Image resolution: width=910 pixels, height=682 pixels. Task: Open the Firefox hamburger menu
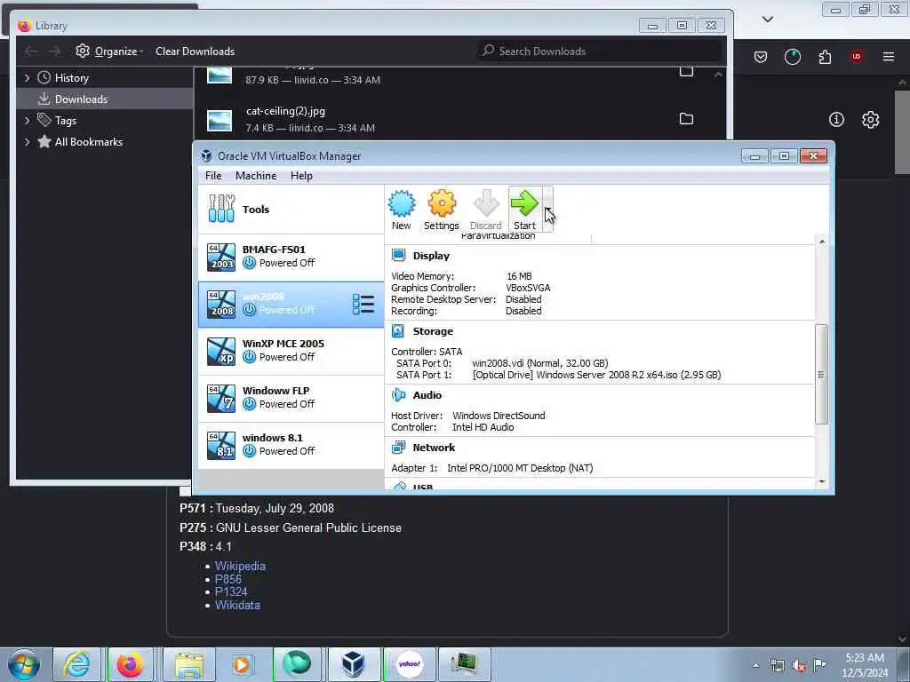coord(889,57)
